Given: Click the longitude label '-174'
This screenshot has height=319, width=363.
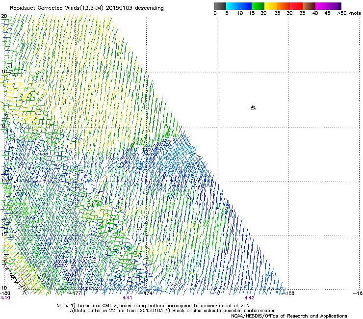Looking at the screenshot, I should coord(147,293).
